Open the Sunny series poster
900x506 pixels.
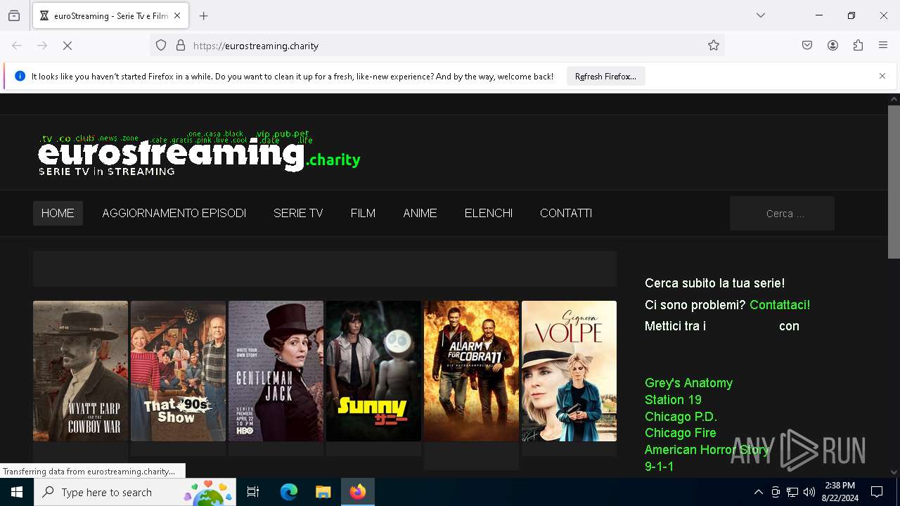(x=373, y=371)
